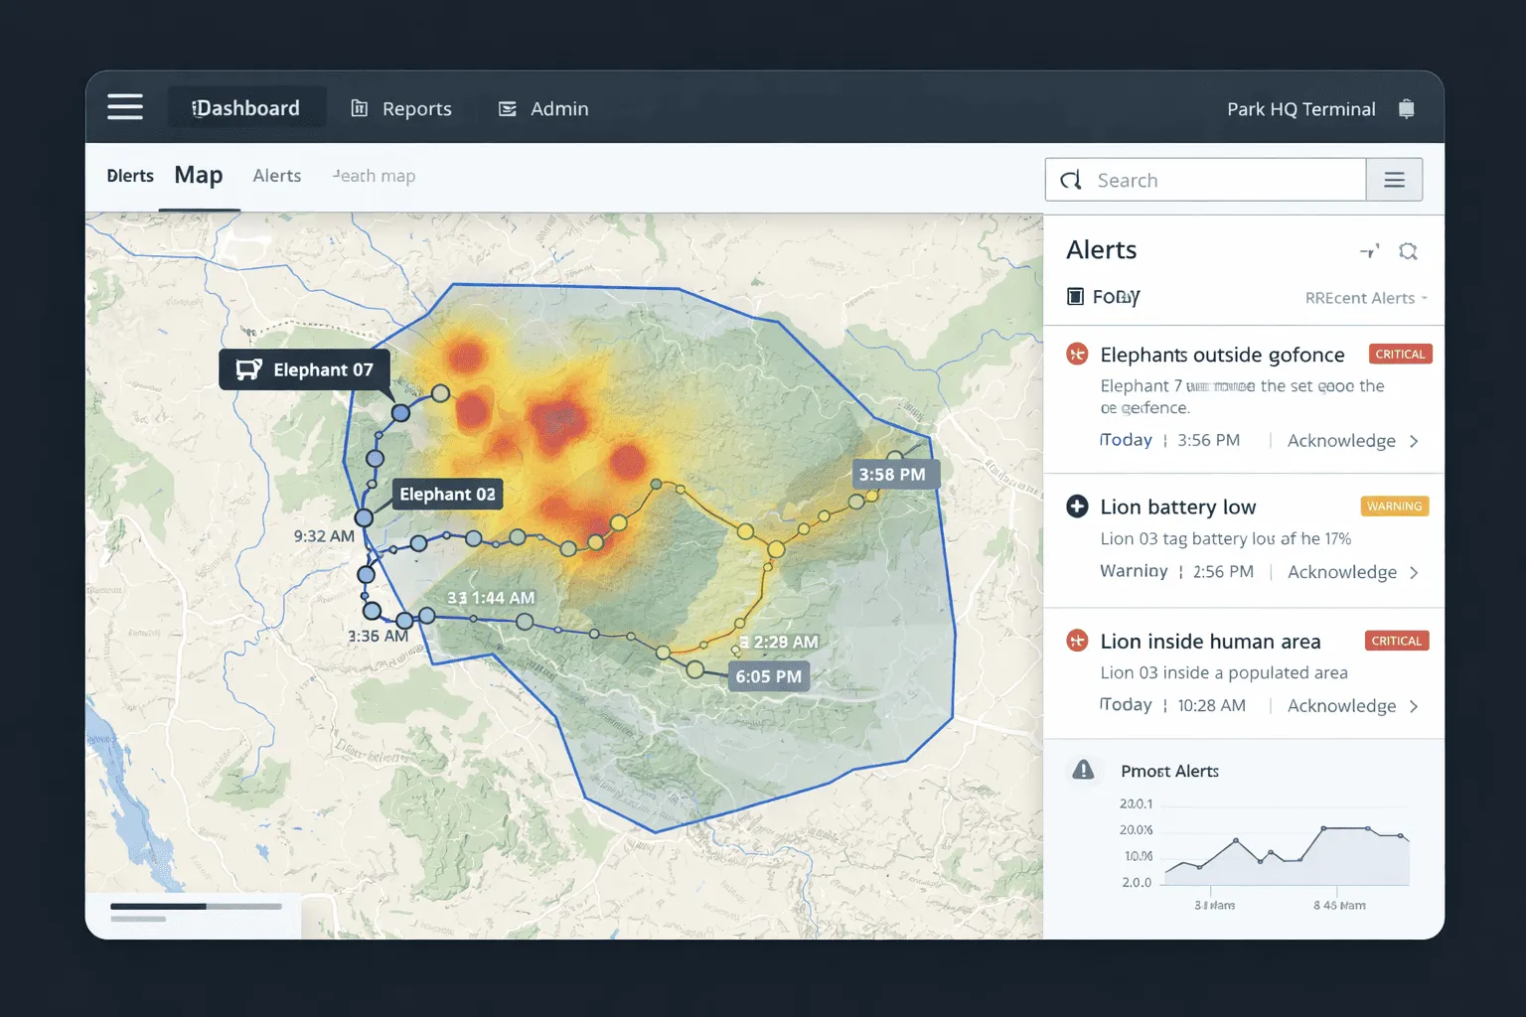Click the critical alert icon on Elephants outside geofence
This screenshot has width=1526, height=1017.
tap(1077, 354)
